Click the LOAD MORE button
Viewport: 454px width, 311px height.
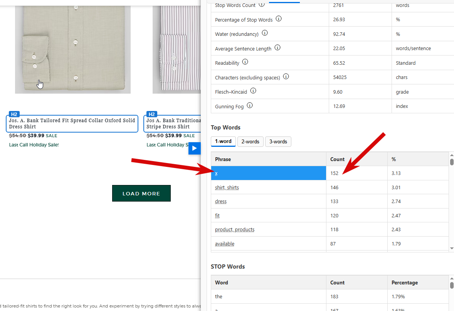tap(141, 193)
